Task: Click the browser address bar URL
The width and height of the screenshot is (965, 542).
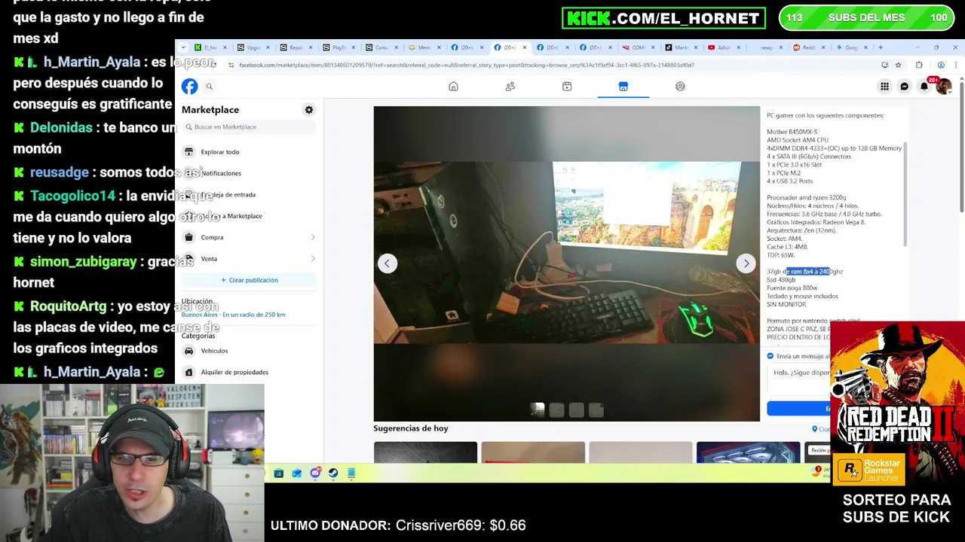Action: [x=467, y=65]
